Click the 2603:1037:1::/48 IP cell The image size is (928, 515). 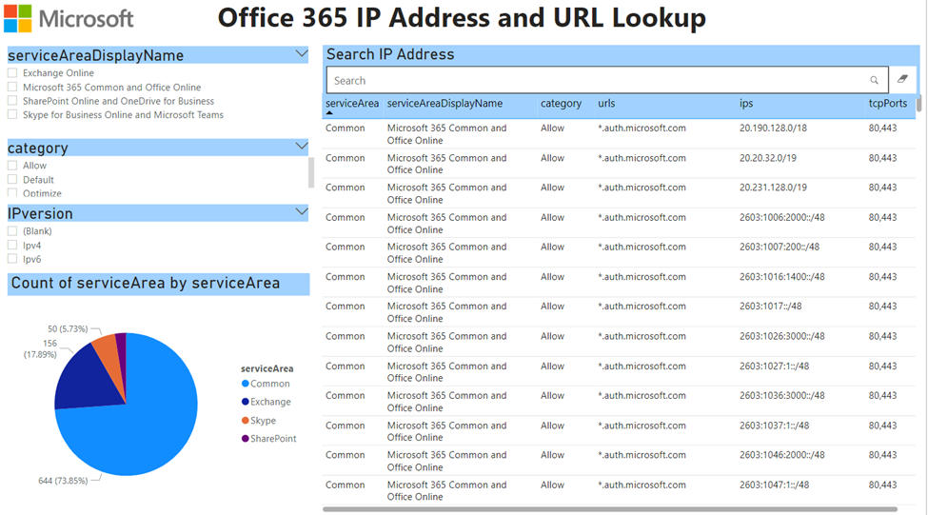point(774,425)
